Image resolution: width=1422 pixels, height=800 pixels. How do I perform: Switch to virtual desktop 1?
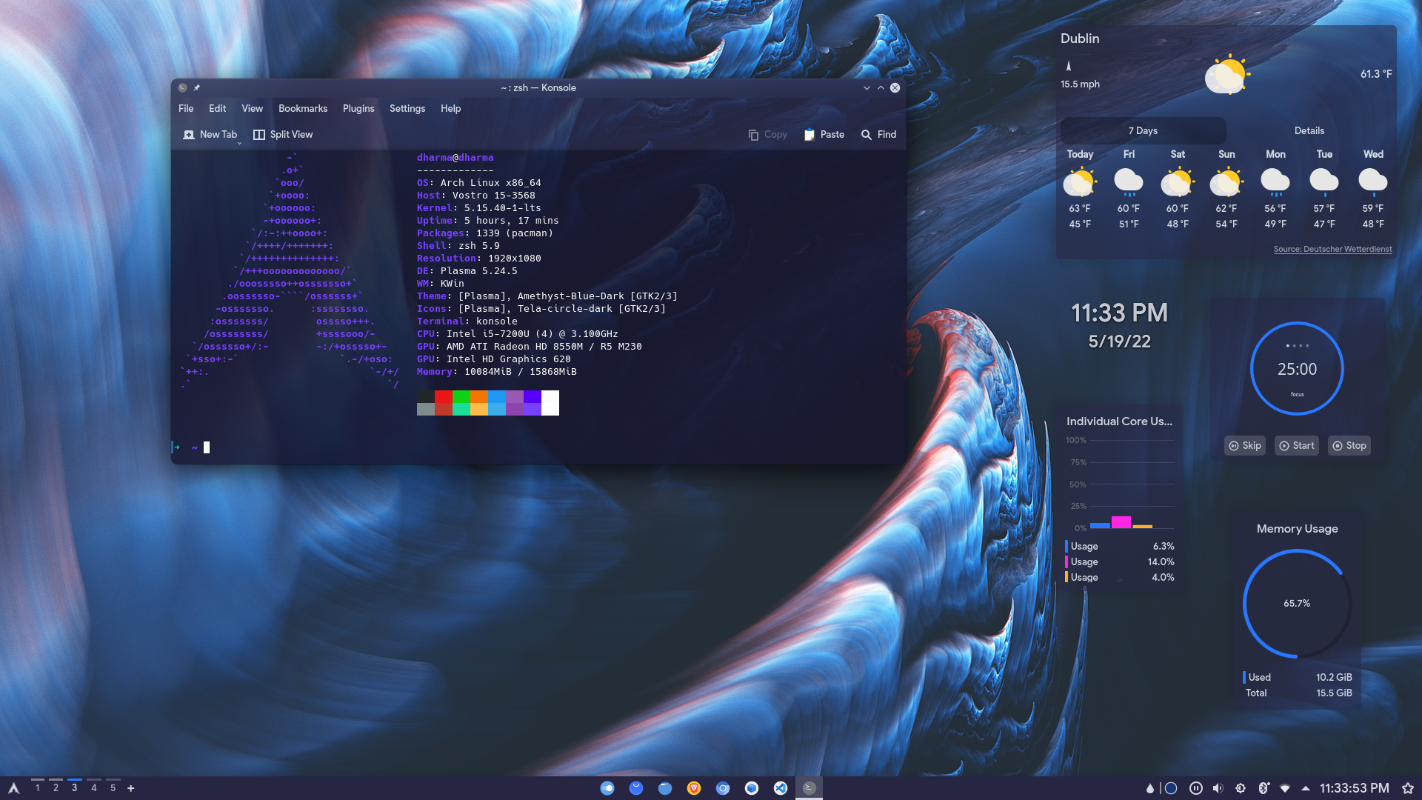coord(37,788)
